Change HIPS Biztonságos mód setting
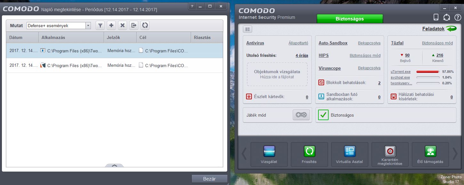The width and height of the screenshot is (464, 185). tap(365, 55)
